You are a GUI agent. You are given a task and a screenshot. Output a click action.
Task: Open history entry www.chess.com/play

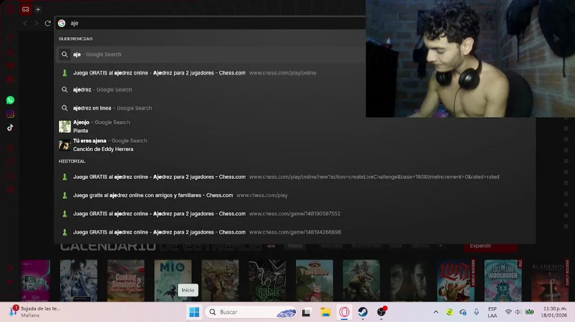[x=295, y=195]
